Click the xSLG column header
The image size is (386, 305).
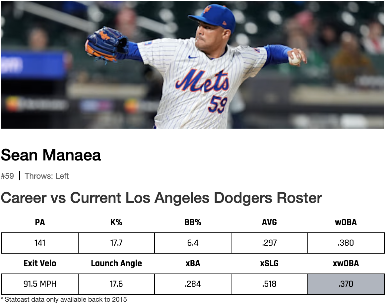pos(269,264)
